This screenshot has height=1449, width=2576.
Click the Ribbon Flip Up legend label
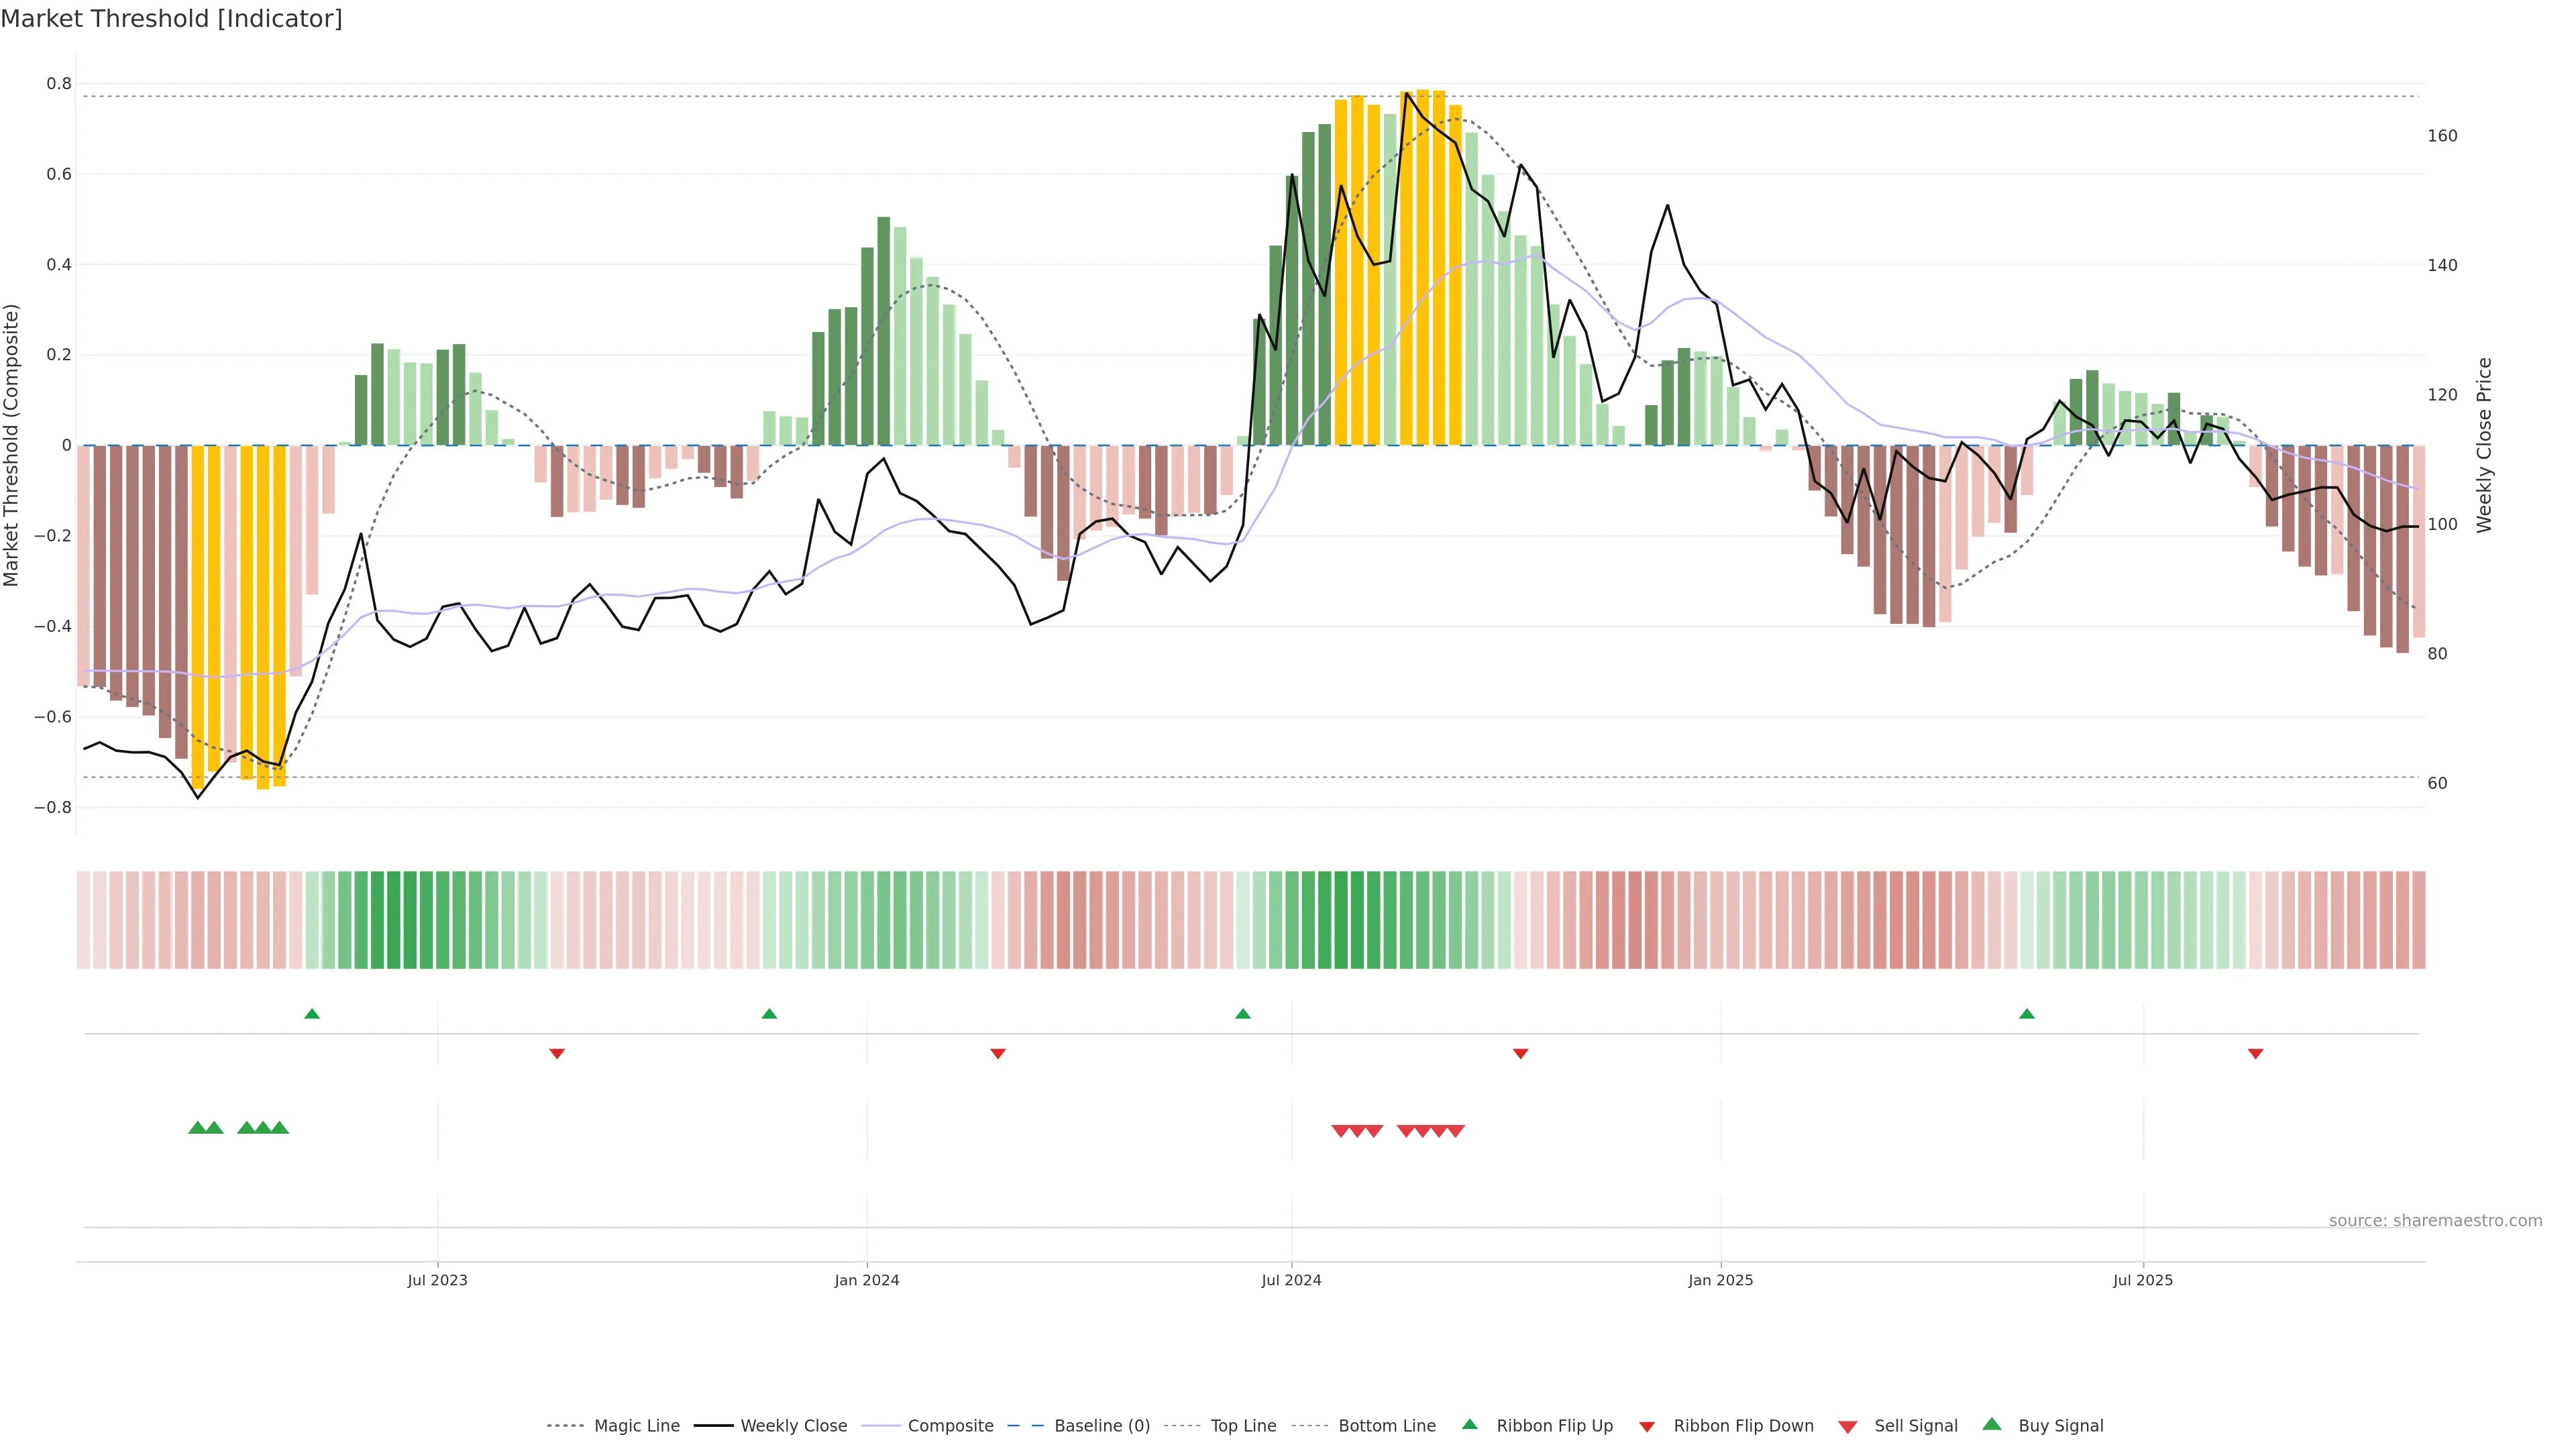click(1554, 1426)
